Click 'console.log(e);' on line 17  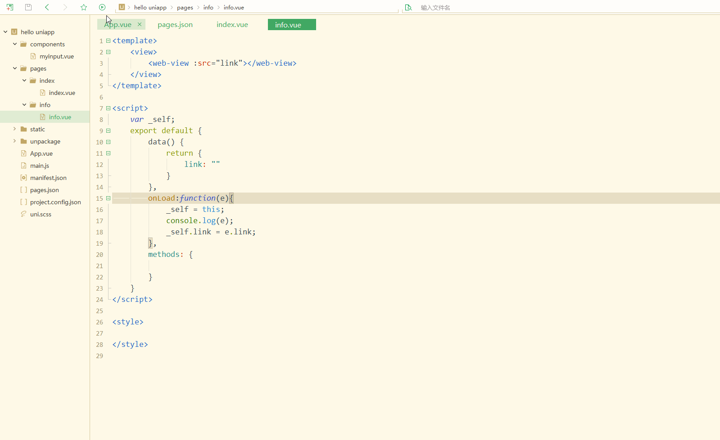[199, 221]
